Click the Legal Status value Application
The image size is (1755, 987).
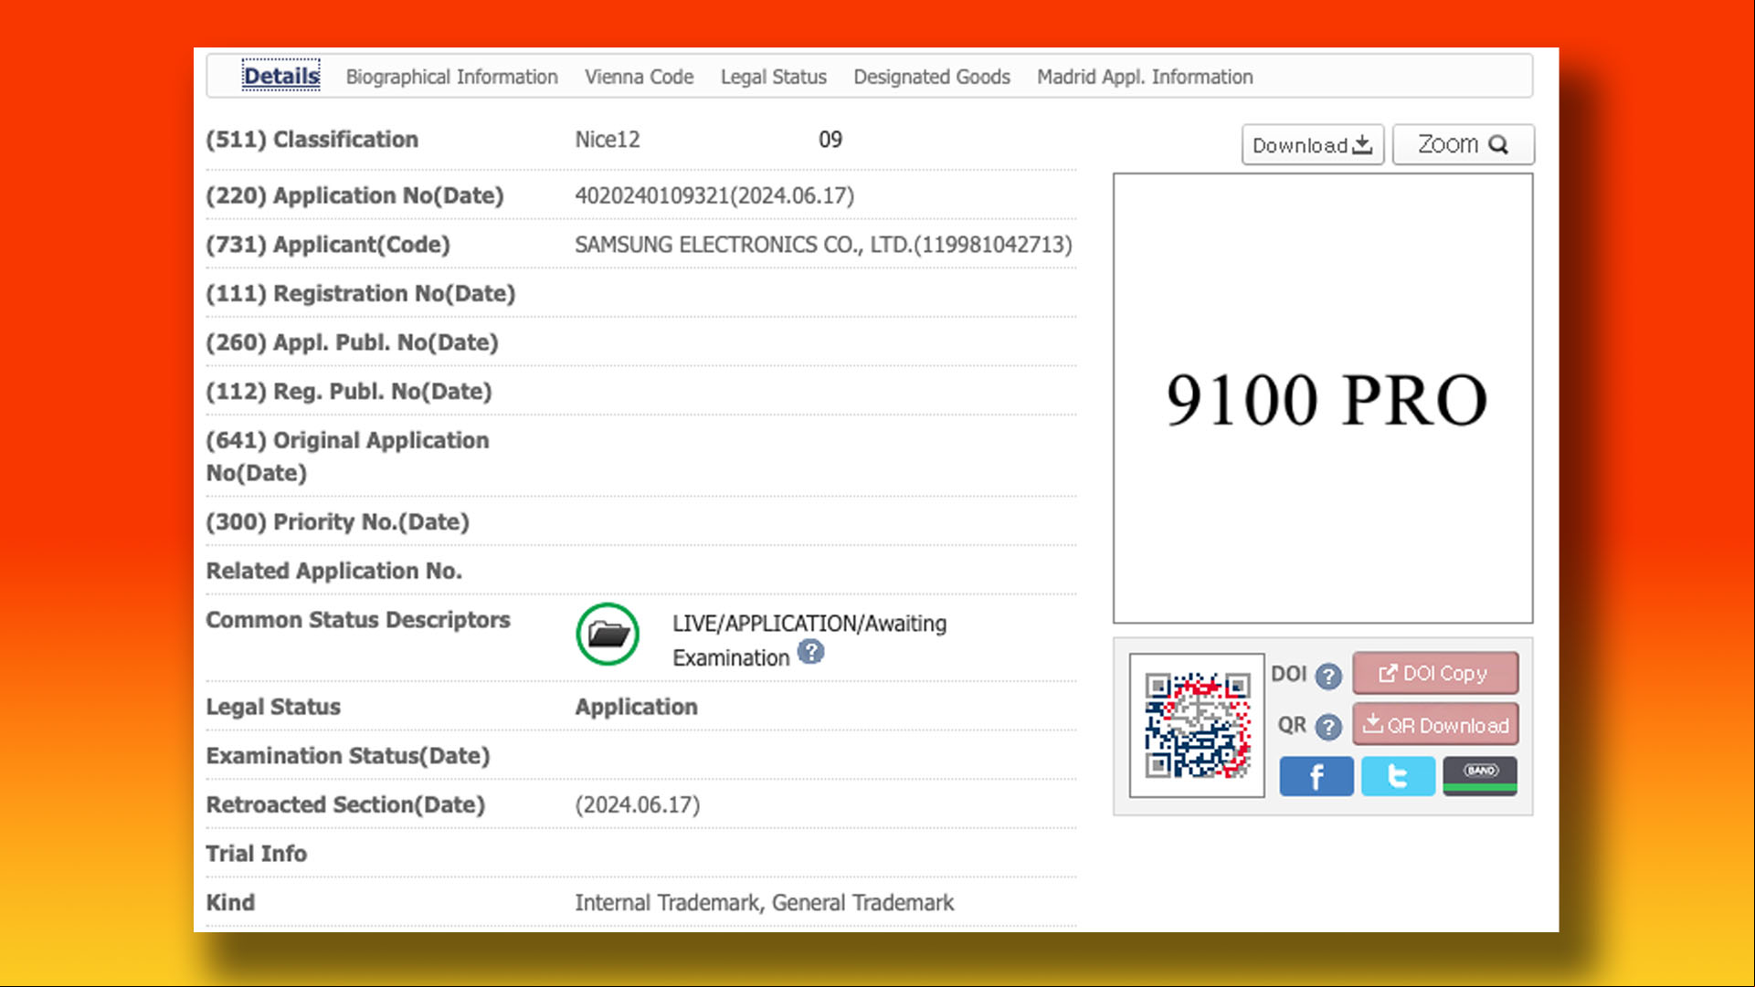[x=636, y=707]
